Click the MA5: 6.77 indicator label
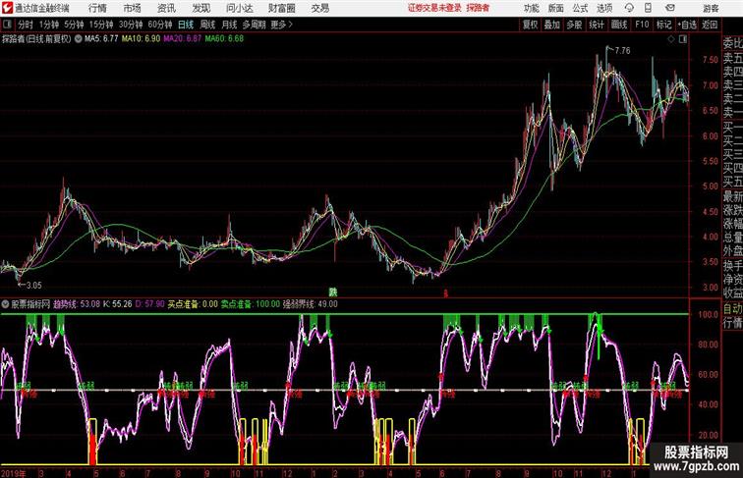Viewport: 743px width, 478px height. [101, 39]
